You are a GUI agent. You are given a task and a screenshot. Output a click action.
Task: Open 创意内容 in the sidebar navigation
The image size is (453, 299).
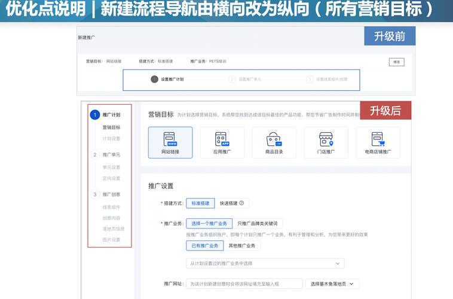[x=111, y=218]
